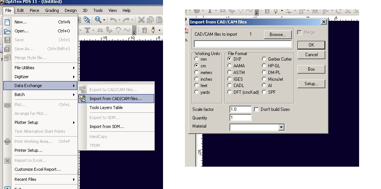Image resolution: width=381 pixels, height=189 pixels.
Task: Choose Import from SDM menu entry
Action: [107, 126]
